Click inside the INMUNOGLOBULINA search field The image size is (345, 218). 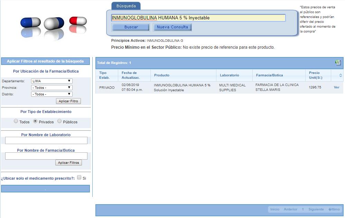(x=199, y=18)
